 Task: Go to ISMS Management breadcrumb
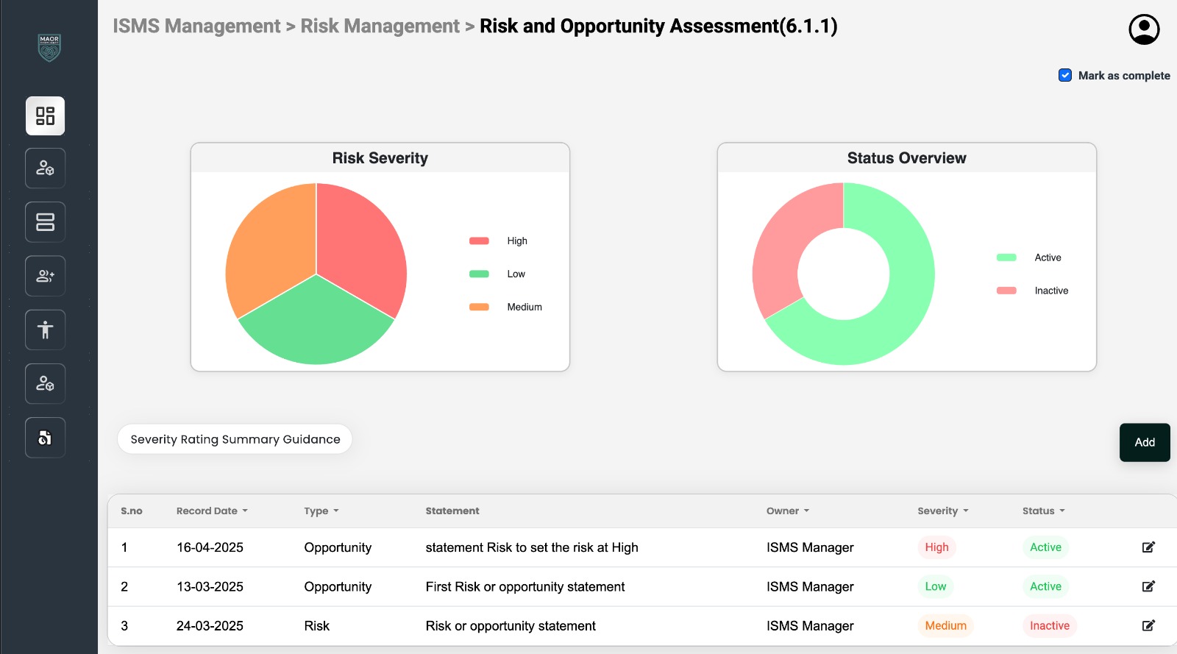(196, 26)
